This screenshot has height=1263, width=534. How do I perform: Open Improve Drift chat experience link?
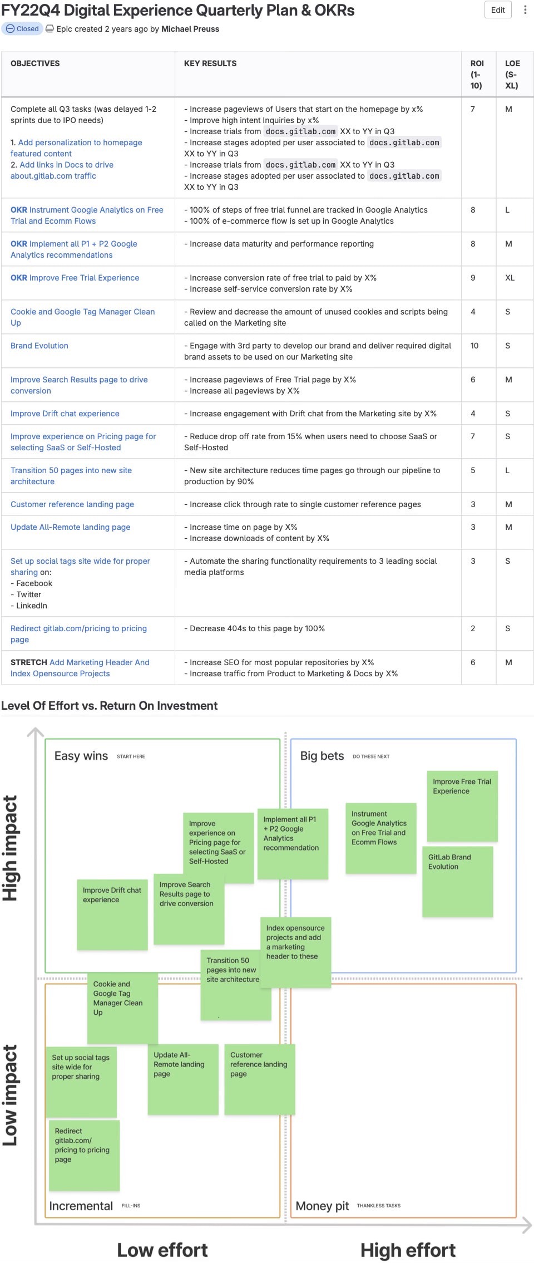[65, 414]
